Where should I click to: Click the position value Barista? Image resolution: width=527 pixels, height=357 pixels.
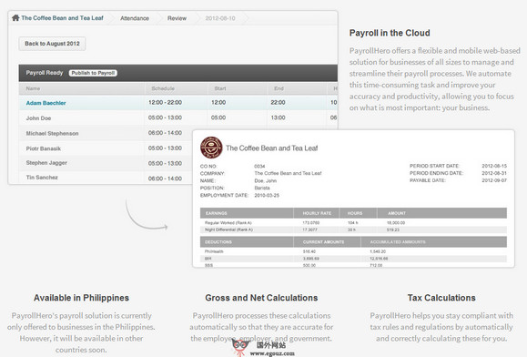262,188
